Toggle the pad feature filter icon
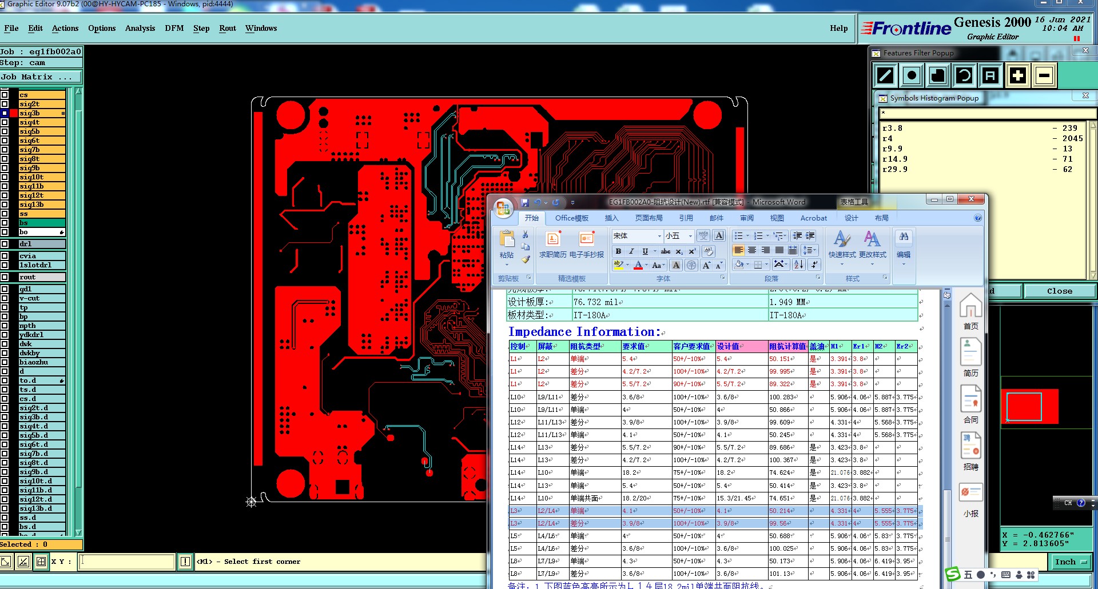 [912, 75]
